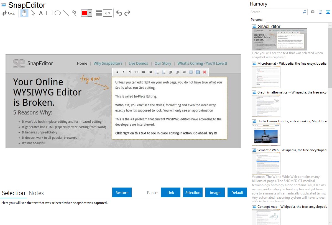Choose the arrow pointer selection tool

point(33,13)
